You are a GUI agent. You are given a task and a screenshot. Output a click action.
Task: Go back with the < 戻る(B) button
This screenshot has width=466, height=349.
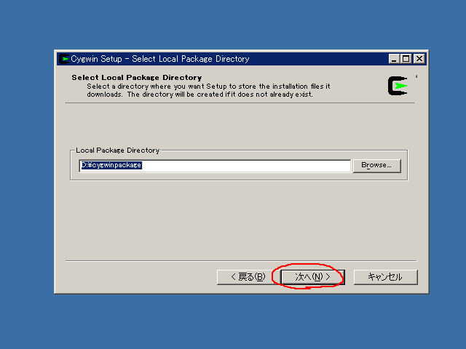tap(248, 277)
